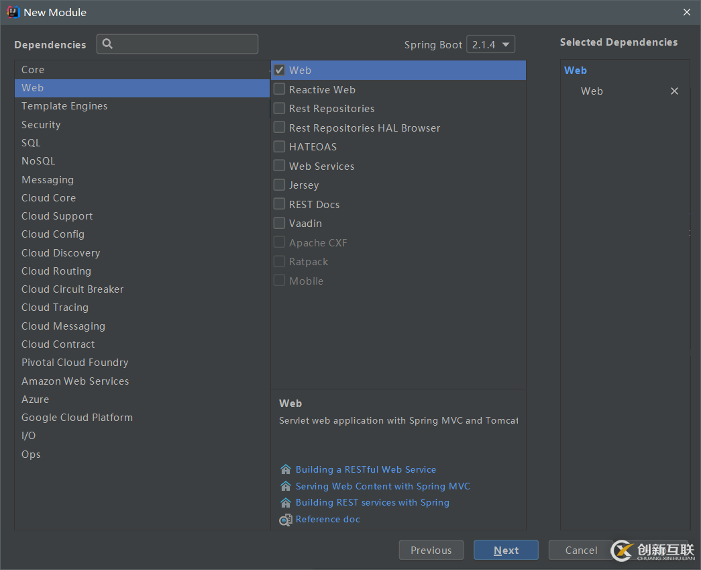The image size is (701, 570).
Task: Select the Web category in left list
Action: (x=142, y=88)
